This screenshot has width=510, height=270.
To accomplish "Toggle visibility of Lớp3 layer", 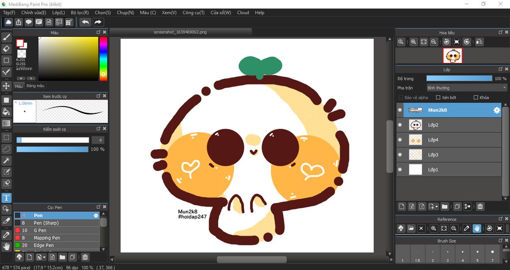I will click(400, 155).
